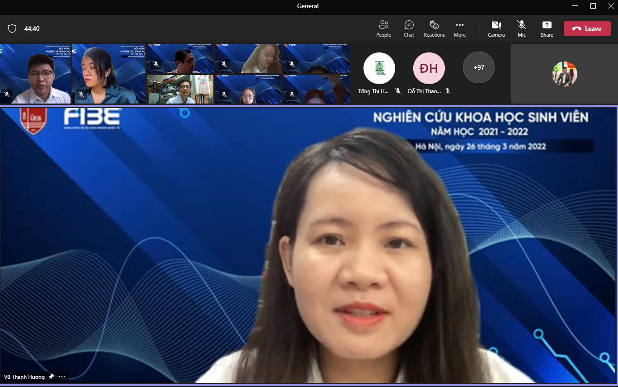Click the muted mic icon beside Đỗ Thị Than...
Viewport: 618px width, 387px height.
tap(448, 91)
